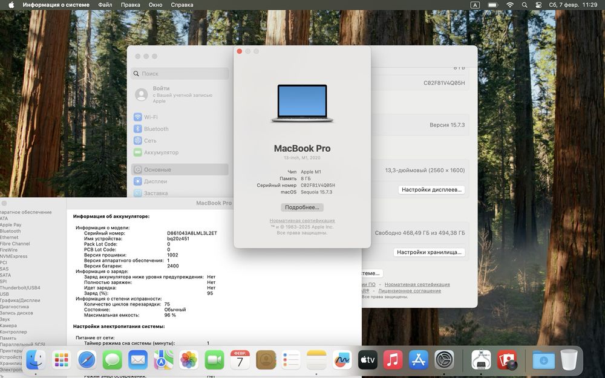Click the MacBook Pro laptop image
This screenshot has height=378, width=605.
click(302, 103)
